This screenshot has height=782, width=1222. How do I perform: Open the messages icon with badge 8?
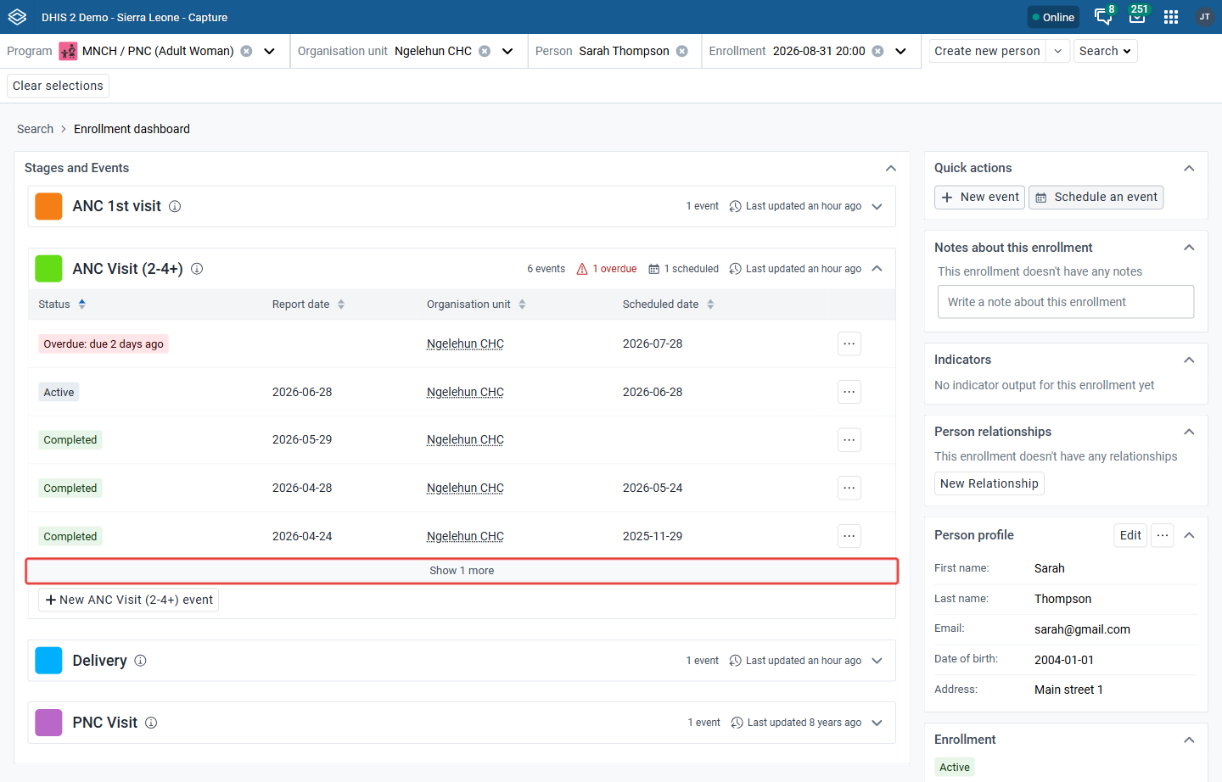coord(1103,17)
